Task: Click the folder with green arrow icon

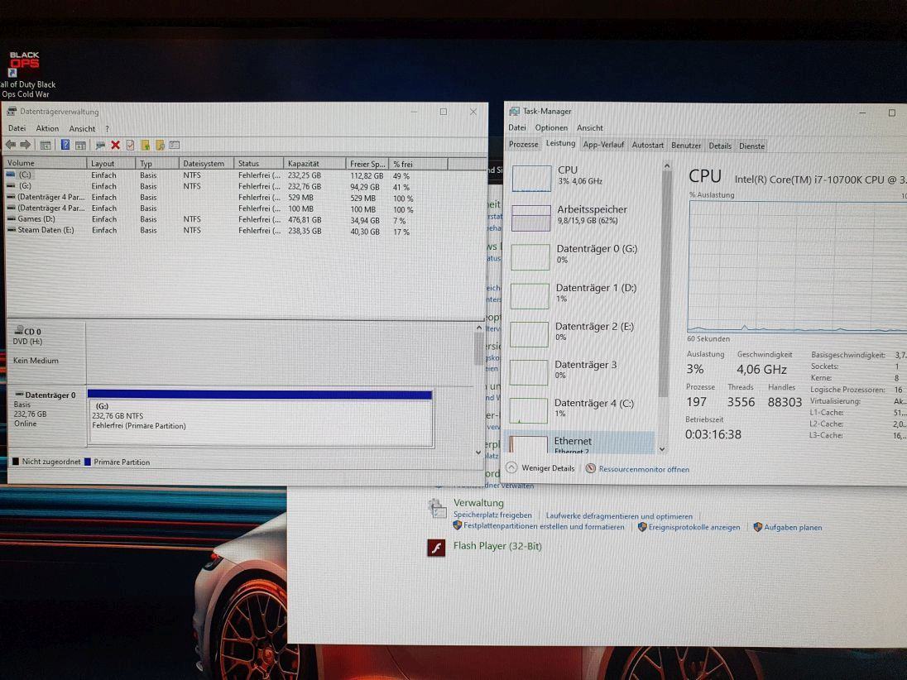Action: (x=145, y=145)
